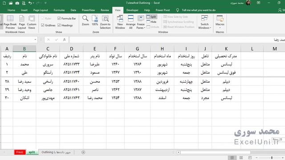285x160 pixels.
Task: Select column K header
Action: [x=226, y=48]
